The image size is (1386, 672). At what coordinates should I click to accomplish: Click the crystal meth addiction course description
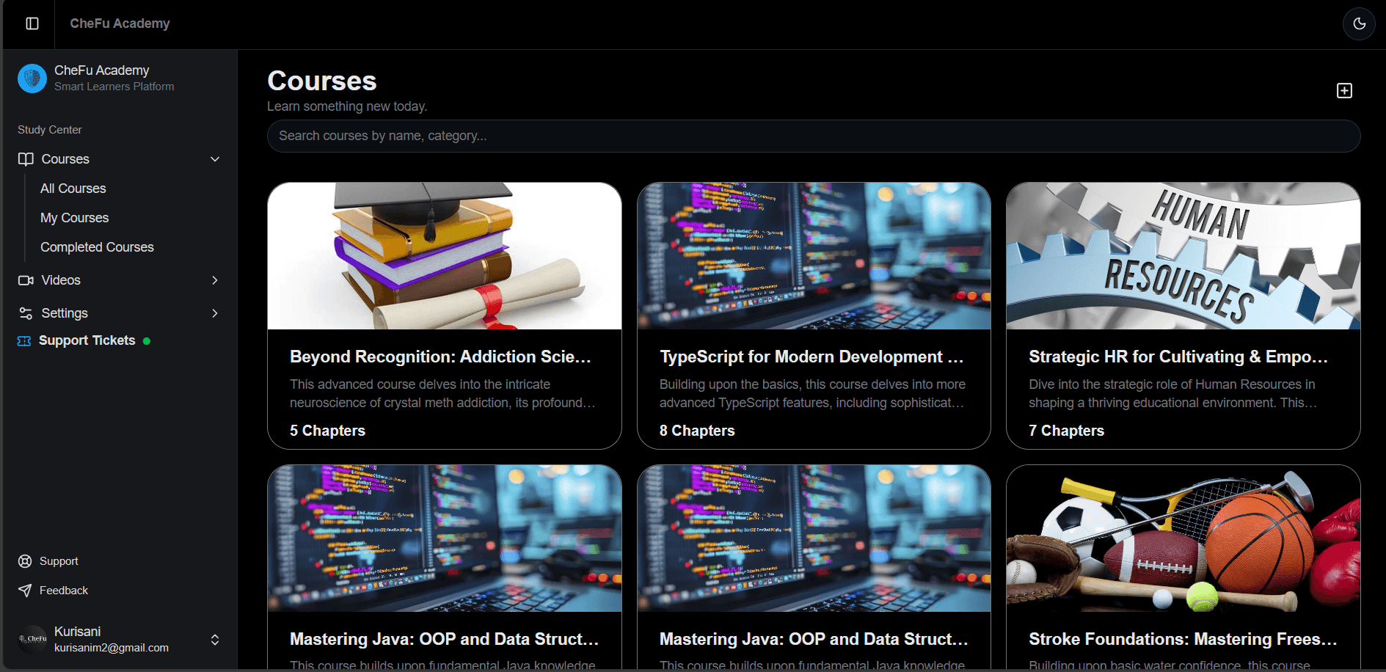442,393
